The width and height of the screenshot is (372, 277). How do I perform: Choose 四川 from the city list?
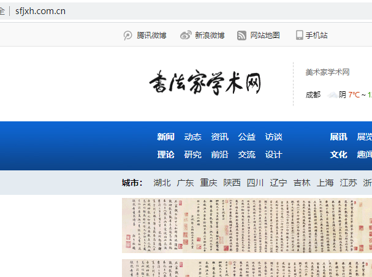click(255, 183)
